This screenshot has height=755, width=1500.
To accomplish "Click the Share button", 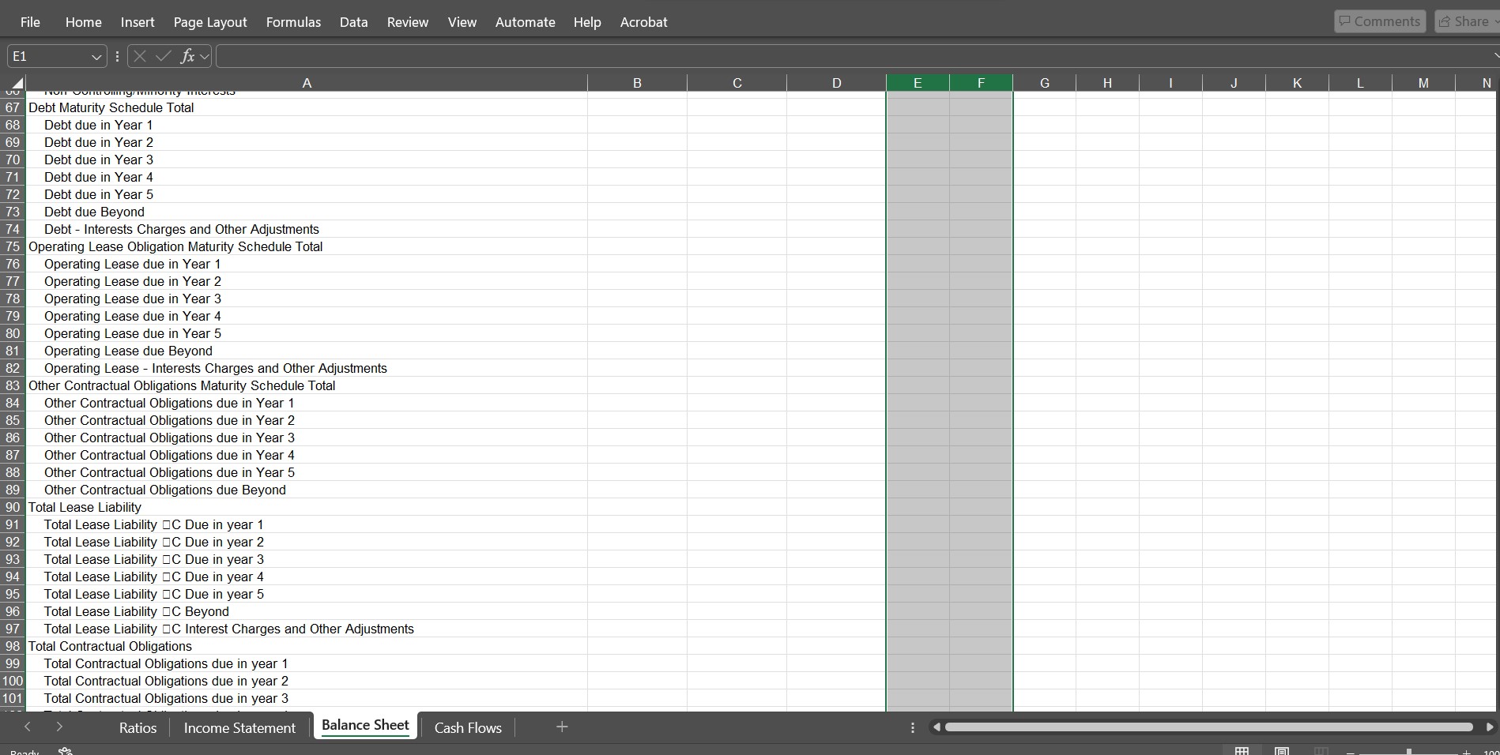I will pos(1468,21).
